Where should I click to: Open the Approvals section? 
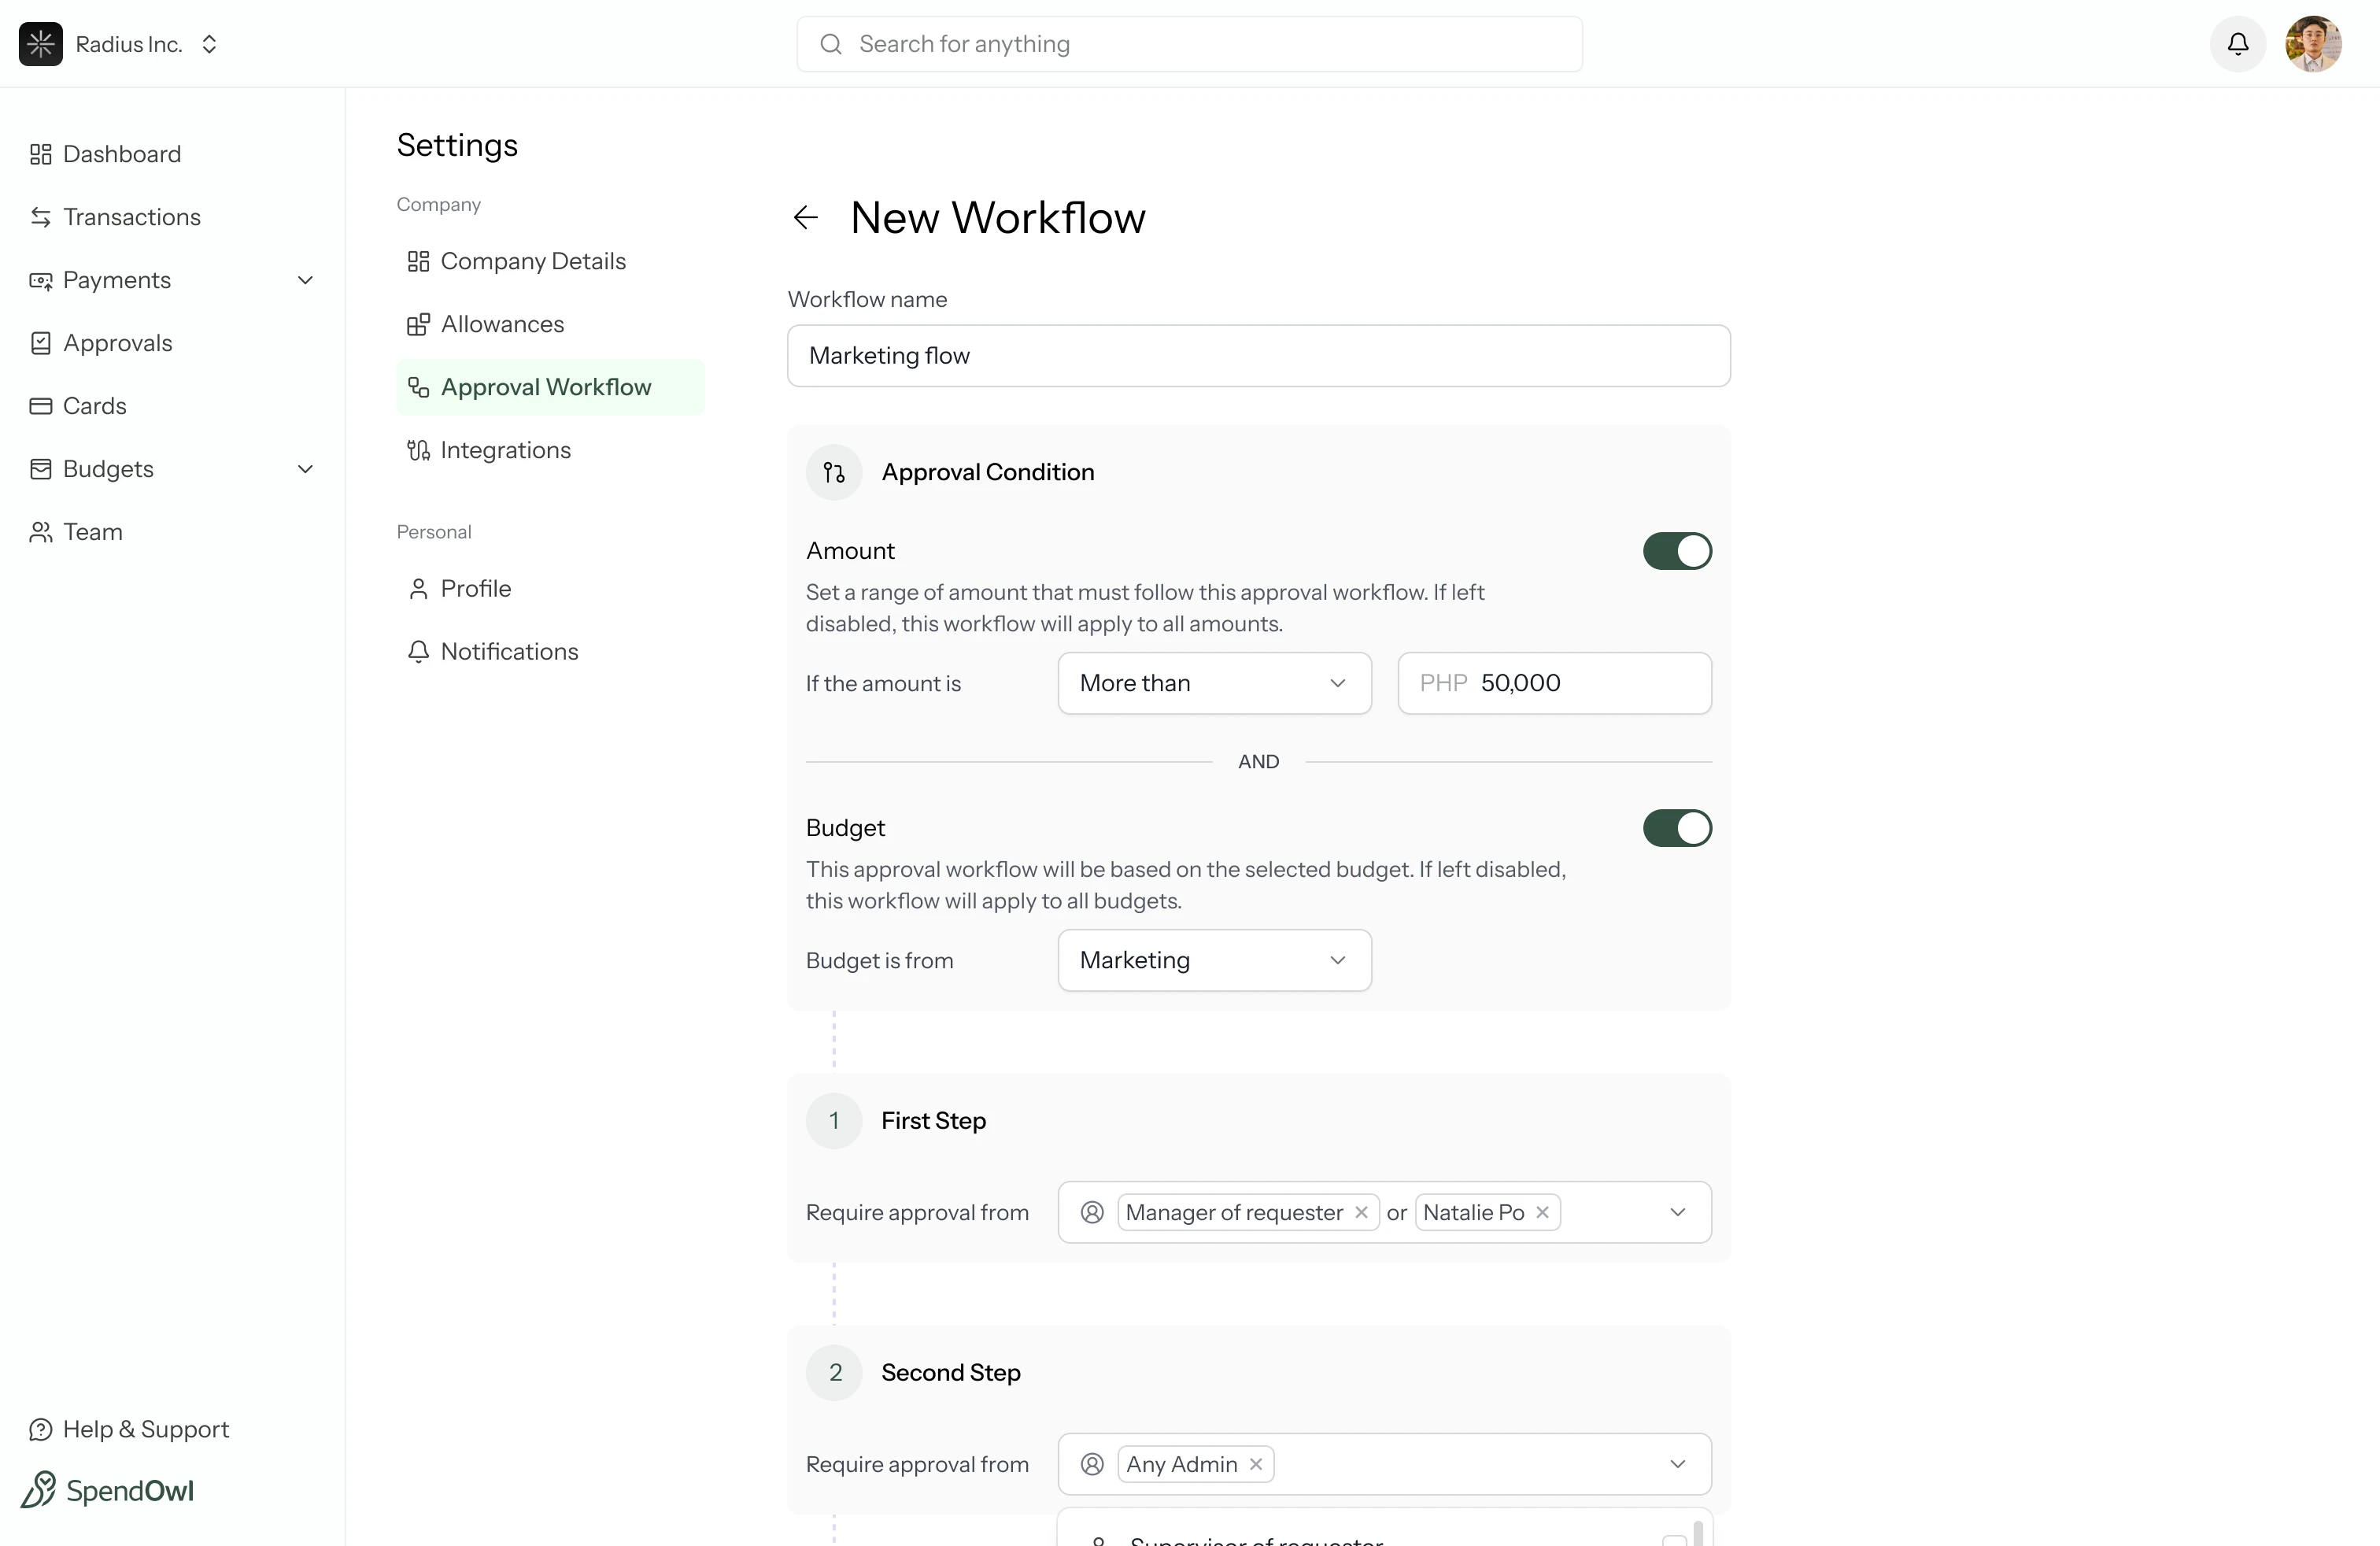pos(117,342)
